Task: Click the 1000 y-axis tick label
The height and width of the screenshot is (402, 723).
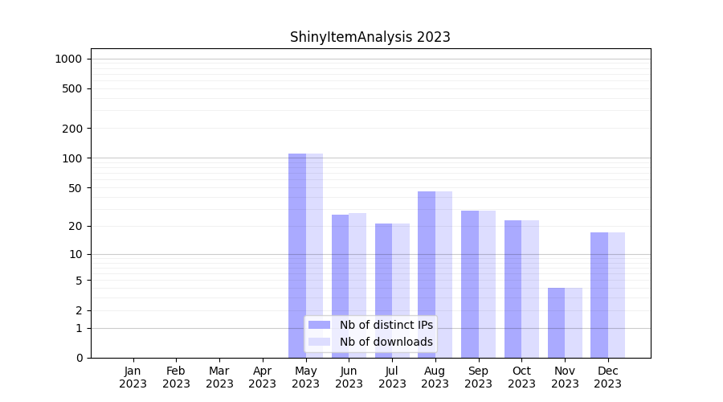Action: coord(68,59)
